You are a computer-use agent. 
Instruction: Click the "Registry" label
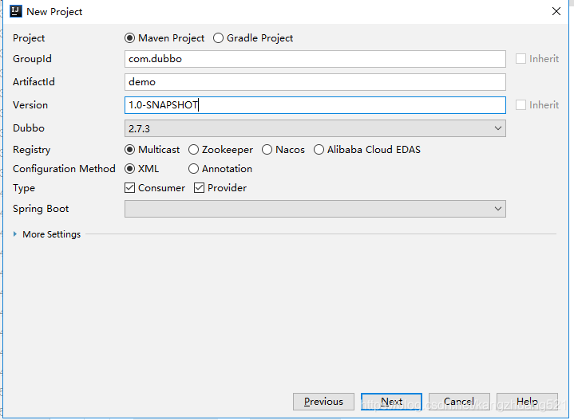pyautogui.click(x=31, y=150)
